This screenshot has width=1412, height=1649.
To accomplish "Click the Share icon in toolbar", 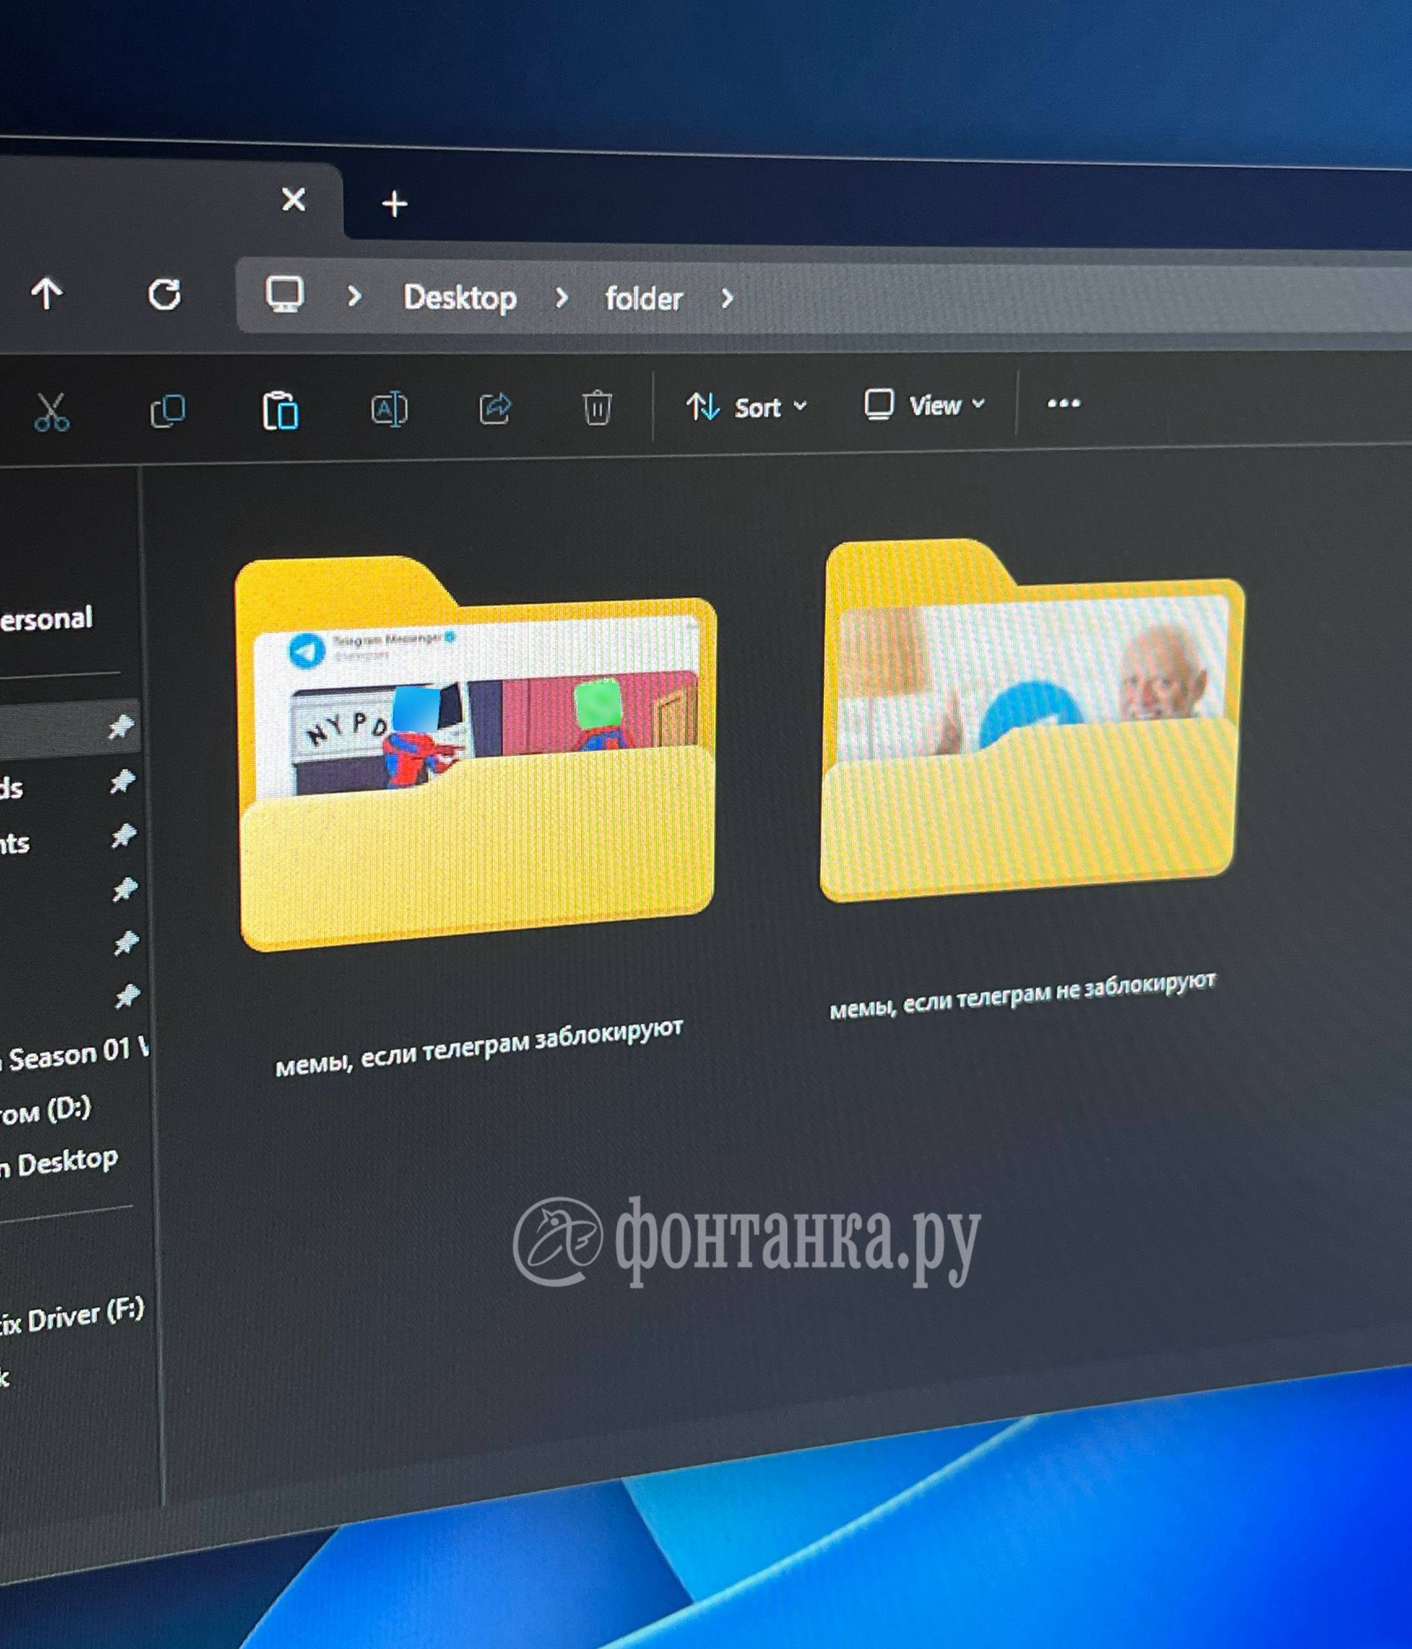I will [x=494, y=408].
